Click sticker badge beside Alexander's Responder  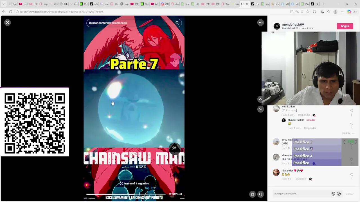point(310,179)
